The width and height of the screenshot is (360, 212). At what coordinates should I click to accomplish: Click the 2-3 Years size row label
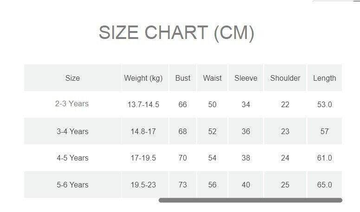click(x=72, y=104)
